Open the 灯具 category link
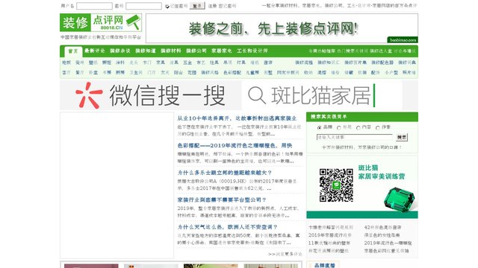478x268 pixels. pyautogui.click(x=240, y=63)
